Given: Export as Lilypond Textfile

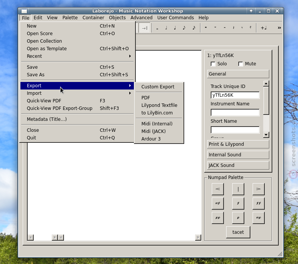Looking at the screenshot, I should click(159, 105).
